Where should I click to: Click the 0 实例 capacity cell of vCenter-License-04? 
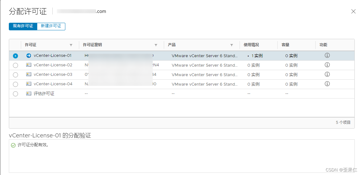tap(291, 84)
